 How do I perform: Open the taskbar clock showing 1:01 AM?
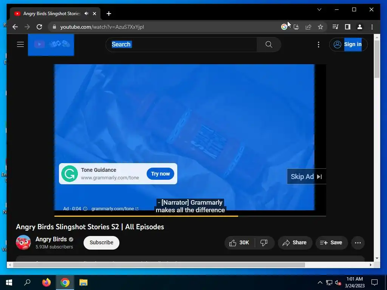(x=354, y=282)
